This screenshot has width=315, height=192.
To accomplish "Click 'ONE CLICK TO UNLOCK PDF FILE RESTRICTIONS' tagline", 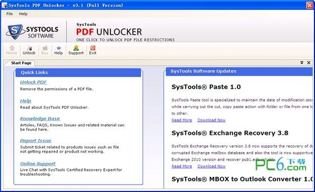I will 125,40.
